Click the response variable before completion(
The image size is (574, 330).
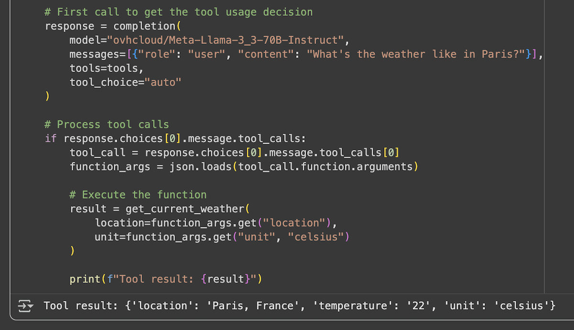pyautogui.click(x=69, y=26)
